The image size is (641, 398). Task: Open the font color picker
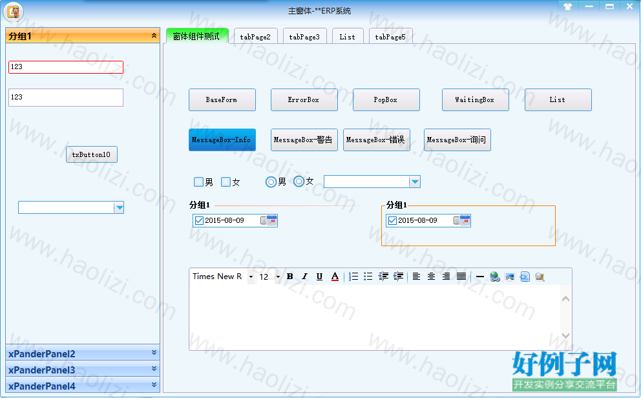(335, 277)
